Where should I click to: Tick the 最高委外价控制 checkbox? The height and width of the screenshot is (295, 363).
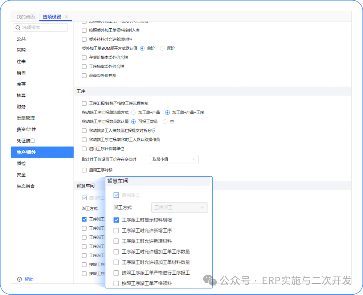click(x=84, y=76)
